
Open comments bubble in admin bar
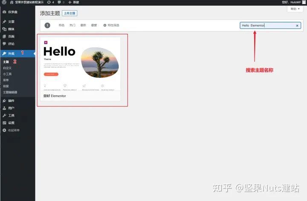point(61,3)
